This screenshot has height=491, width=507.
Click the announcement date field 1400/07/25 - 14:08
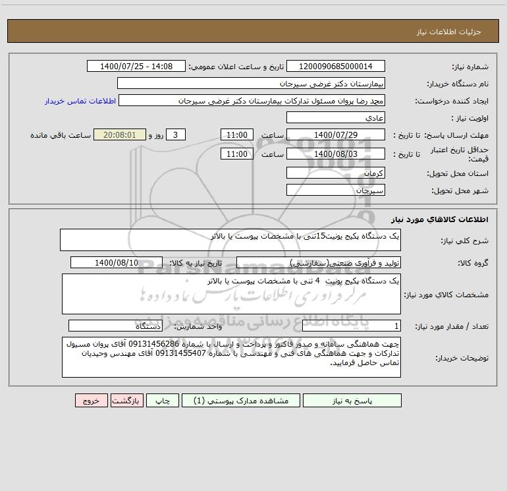pyautogui.click(x=136, y=66)
